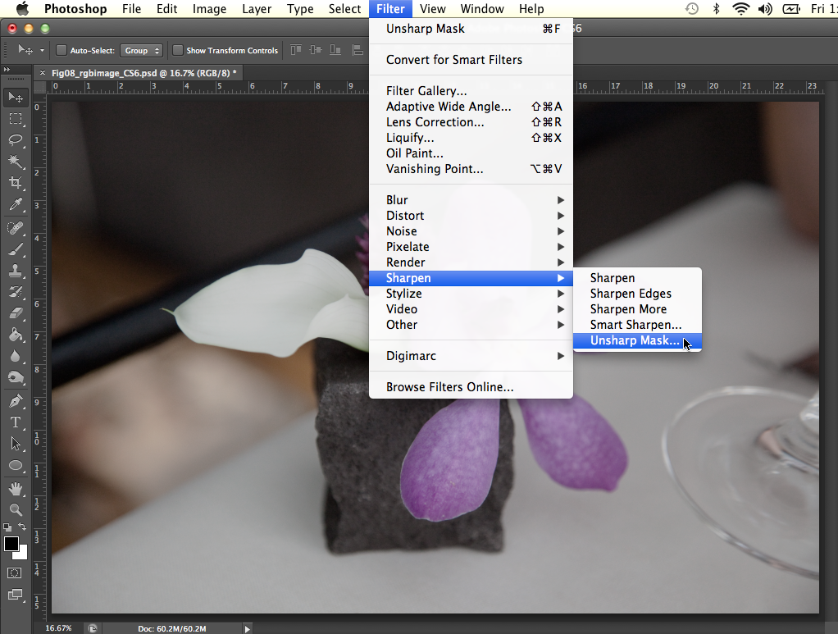Check Show Transform Controls

177,51
